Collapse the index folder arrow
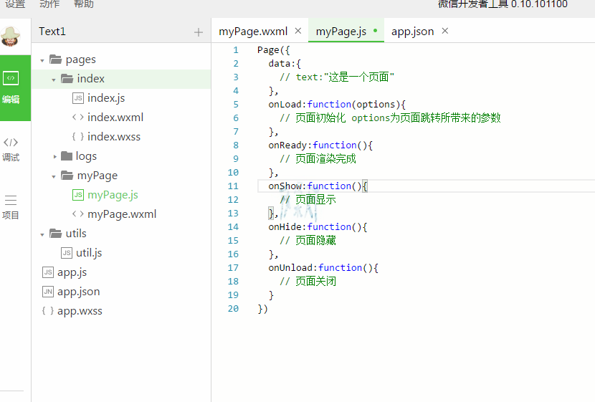 click(x=54, y=80)
